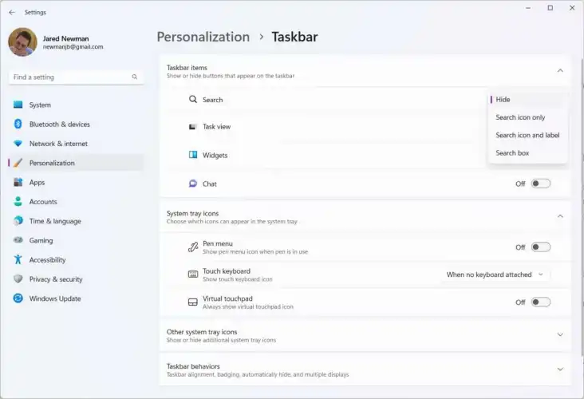The width and height of the screenshot is (584, 399).
Task: Toggle the Chat taskbar switch
Action: (540, 184)
